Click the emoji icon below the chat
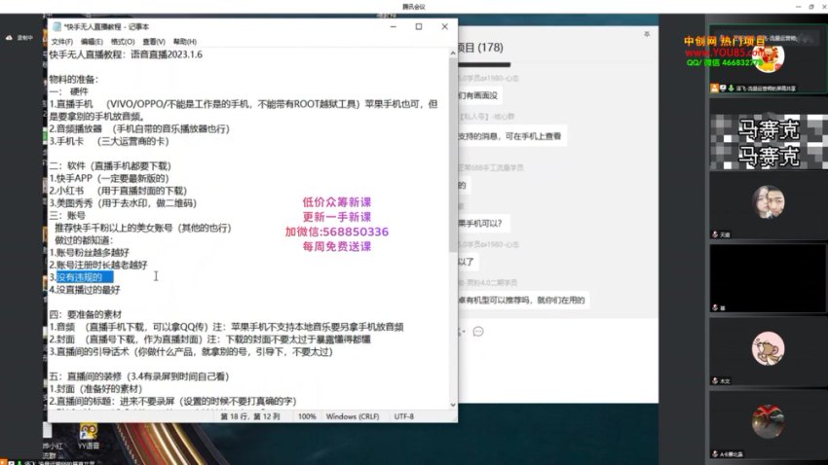 coord(478,332)
